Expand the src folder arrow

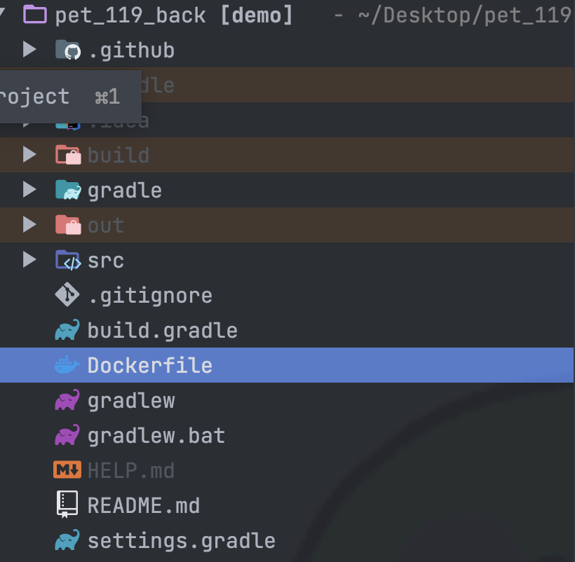pos(29,259)
